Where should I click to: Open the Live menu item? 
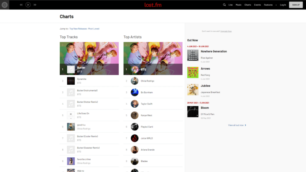pos(230,5)
